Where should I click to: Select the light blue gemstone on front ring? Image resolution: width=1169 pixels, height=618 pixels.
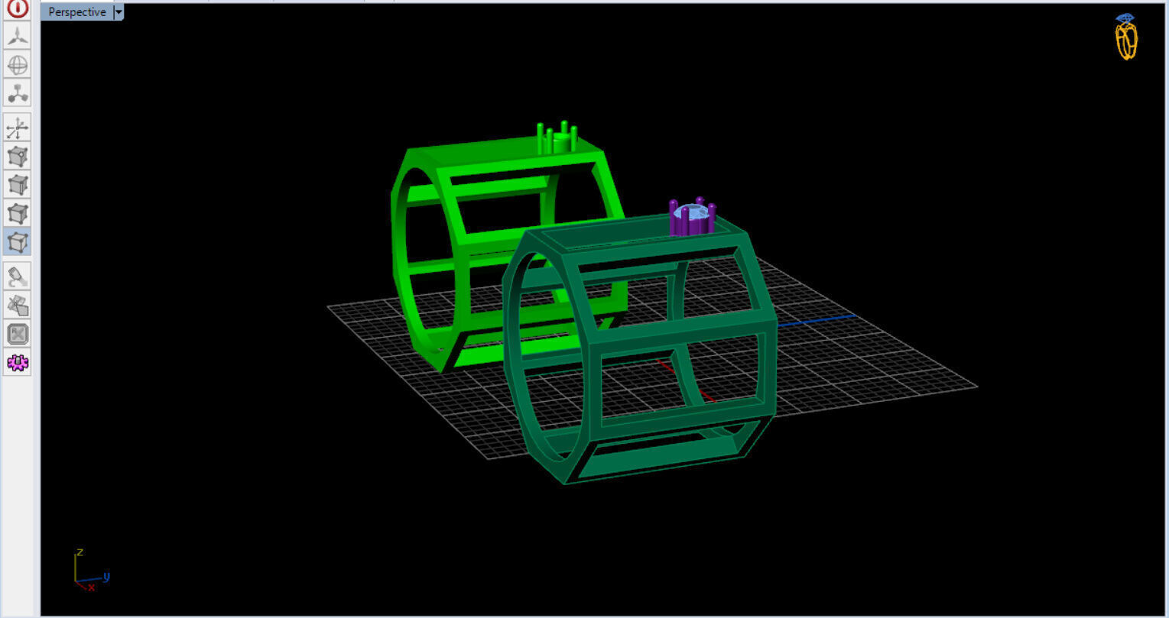692,212
